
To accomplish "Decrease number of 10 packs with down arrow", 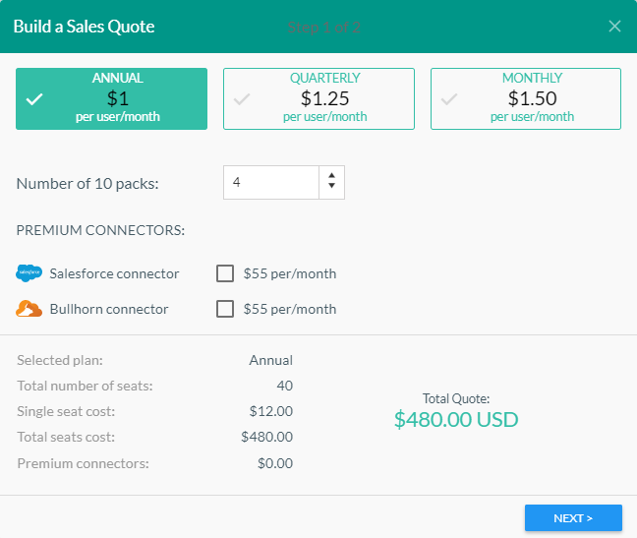I will coord(331,188).
